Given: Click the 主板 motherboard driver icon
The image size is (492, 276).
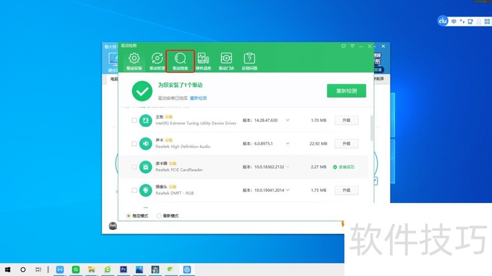Looking at the screenshot, I should pyautogui.click(x=146, y=120).
